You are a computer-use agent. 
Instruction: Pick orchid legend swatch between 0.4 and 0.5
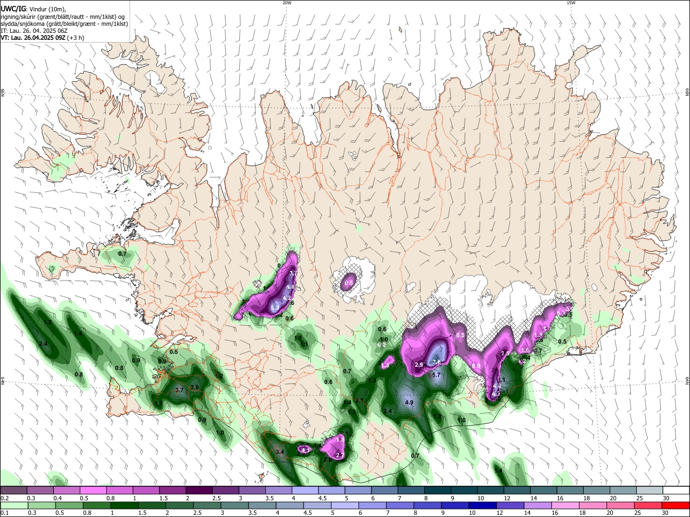coord(67,491)
